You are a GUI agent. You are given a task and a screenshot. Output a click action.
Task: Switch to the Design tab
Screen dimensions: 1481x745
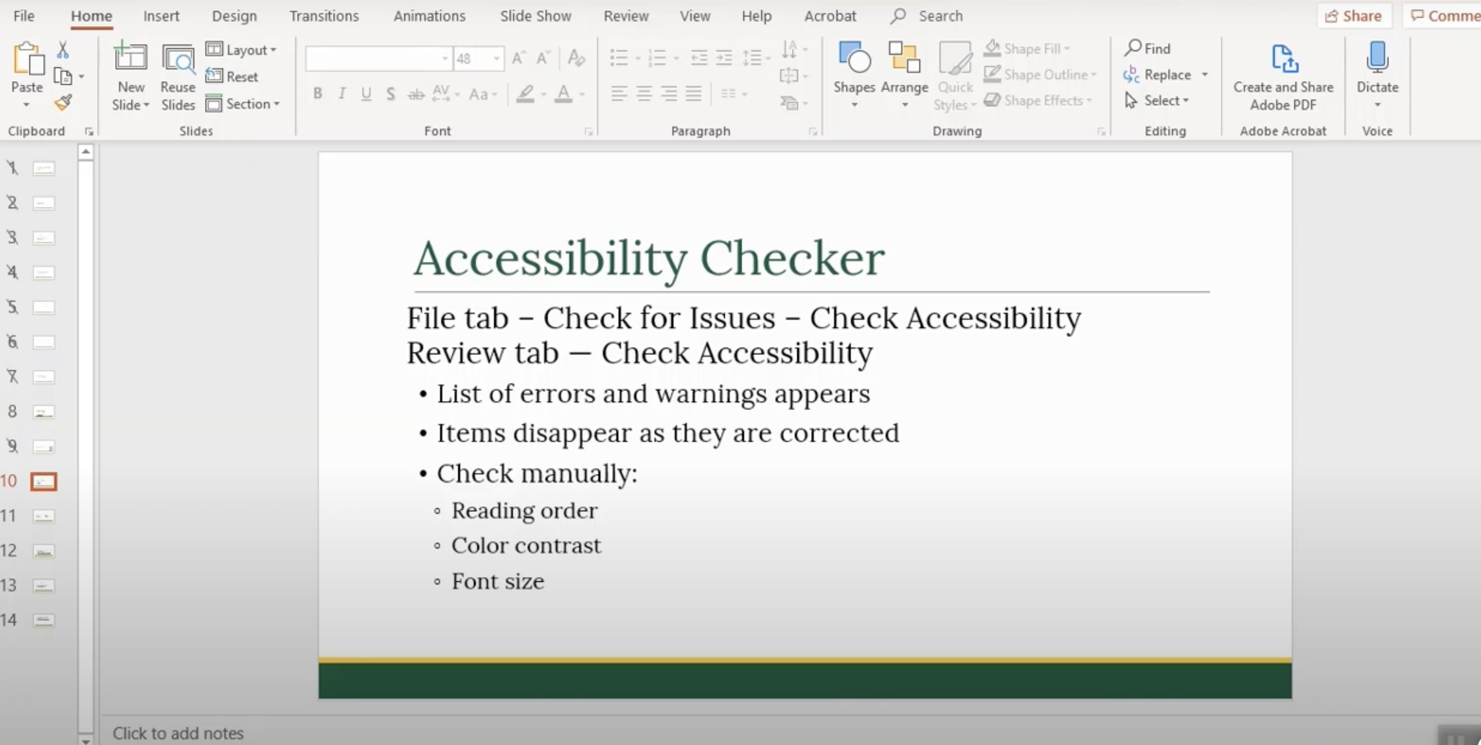[234, 16]
